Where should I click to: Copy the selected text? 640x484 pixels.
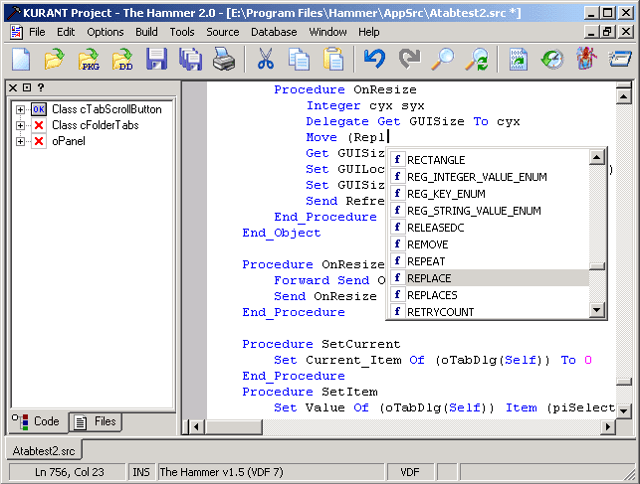coord(299,60)
